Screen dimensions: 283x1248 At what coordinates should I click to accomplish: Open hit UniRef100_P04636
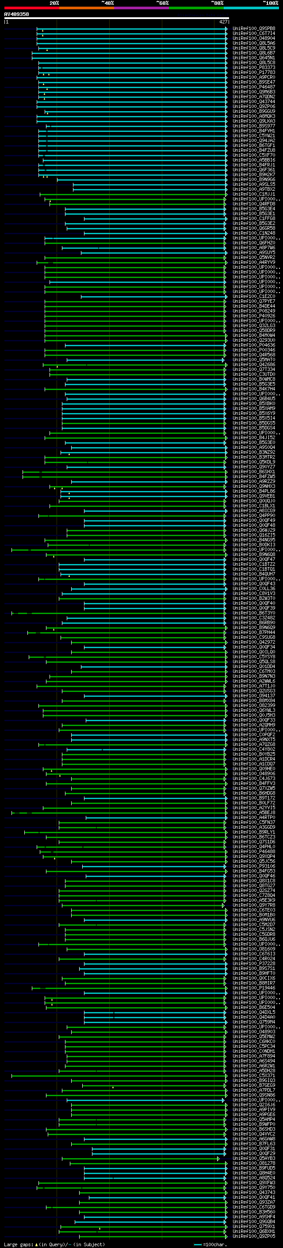tap(254, 345)
